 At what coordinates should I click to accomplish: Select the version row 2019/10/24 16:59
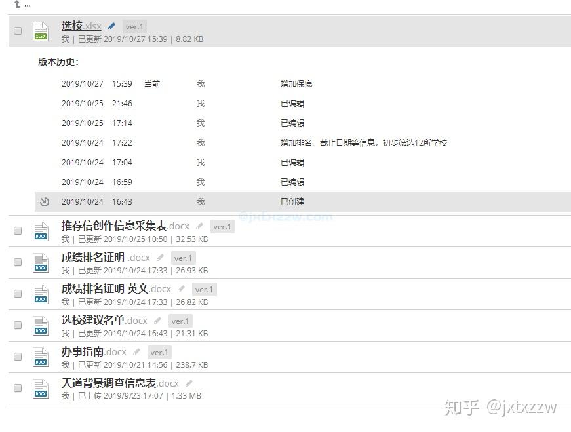pos(303,182)
